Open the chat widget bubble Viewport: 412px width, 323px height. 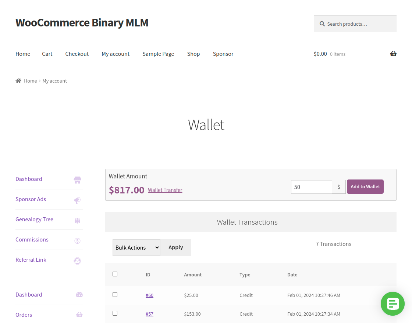point(393,304)
